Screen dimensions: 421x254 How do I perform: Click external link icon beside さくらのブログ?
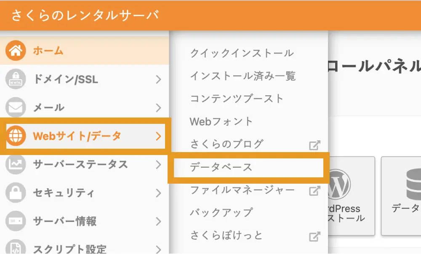point(314,145)
